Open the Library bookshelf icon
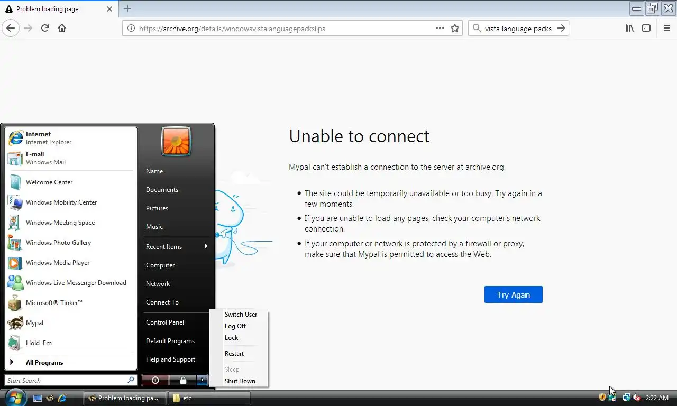The image size is (677, 406). 629,29
